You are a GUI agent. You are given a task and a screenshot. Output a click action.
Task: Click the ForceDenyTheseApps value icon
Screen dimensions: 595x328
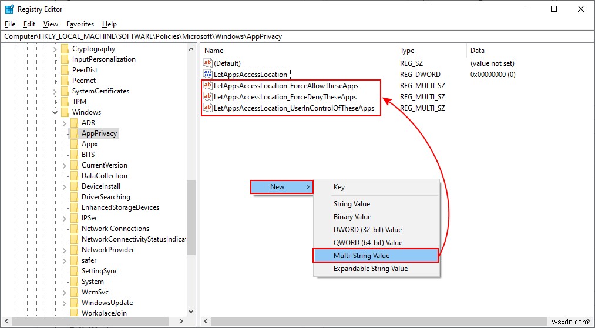tap(207, 96)
